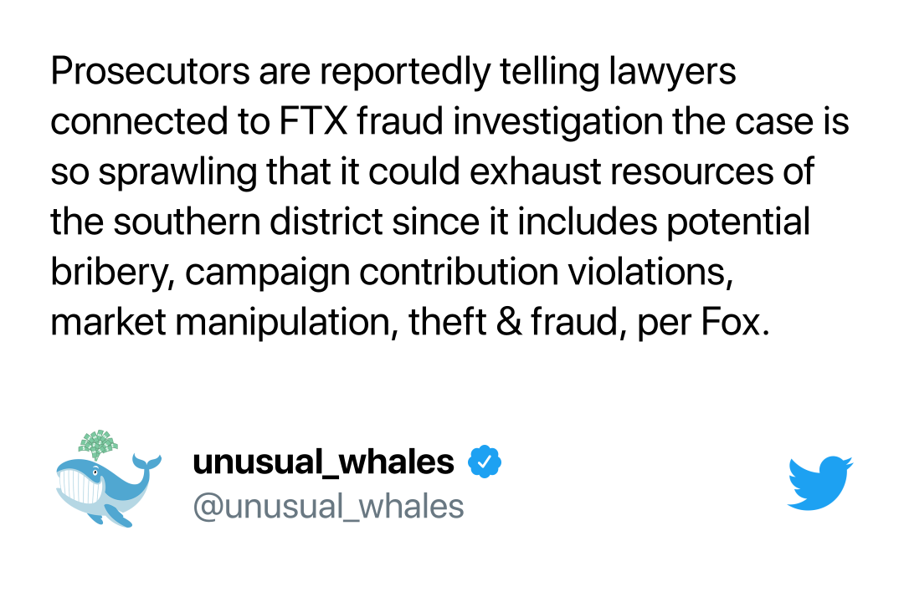Open the bold unusual_whales display name
This screenshot has height=592, width=904.
[x=323, y=462]
